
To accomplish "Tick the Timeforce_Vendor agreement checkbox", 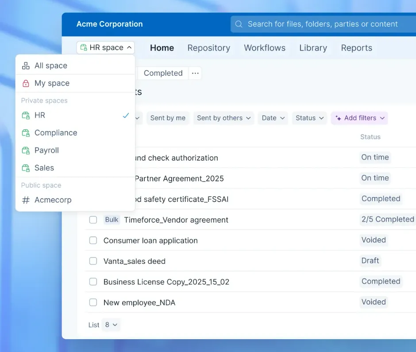I will [93, 220].
